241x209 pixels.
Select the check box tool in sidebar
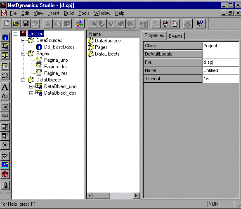(5, 156)
